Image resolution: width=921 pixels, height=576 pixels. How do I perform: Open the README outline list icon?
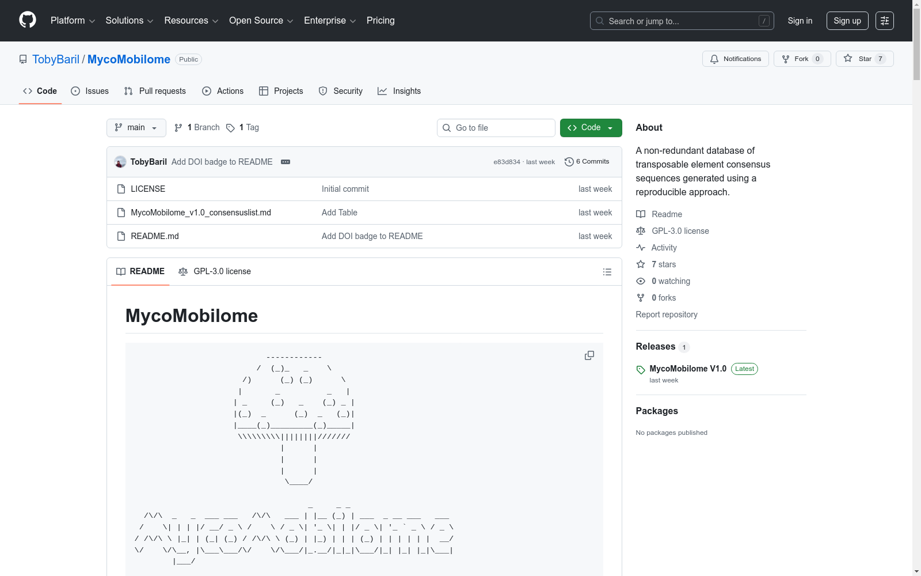(607, 272)
